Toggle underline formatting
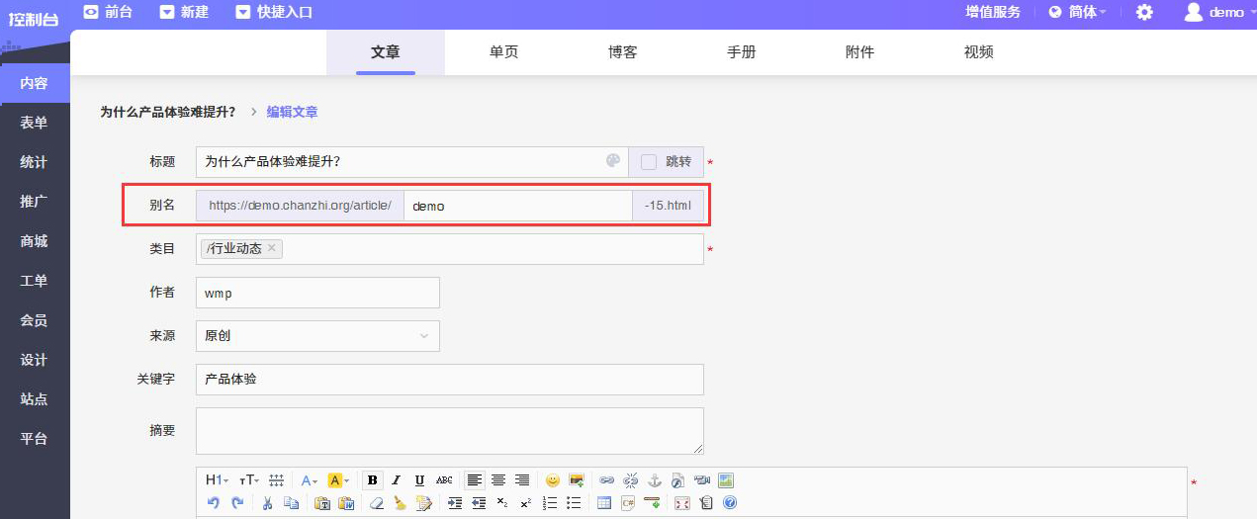Screen dimensions: 1257x519 click(x=419, y=480)
